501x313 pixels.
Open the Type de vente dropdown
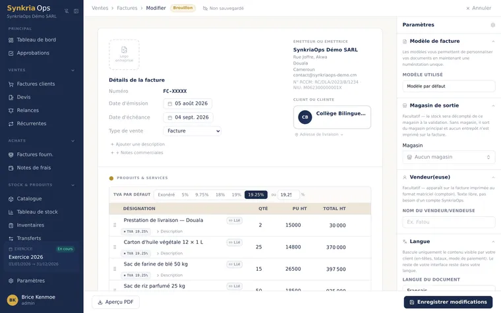(x=192, y=131)
